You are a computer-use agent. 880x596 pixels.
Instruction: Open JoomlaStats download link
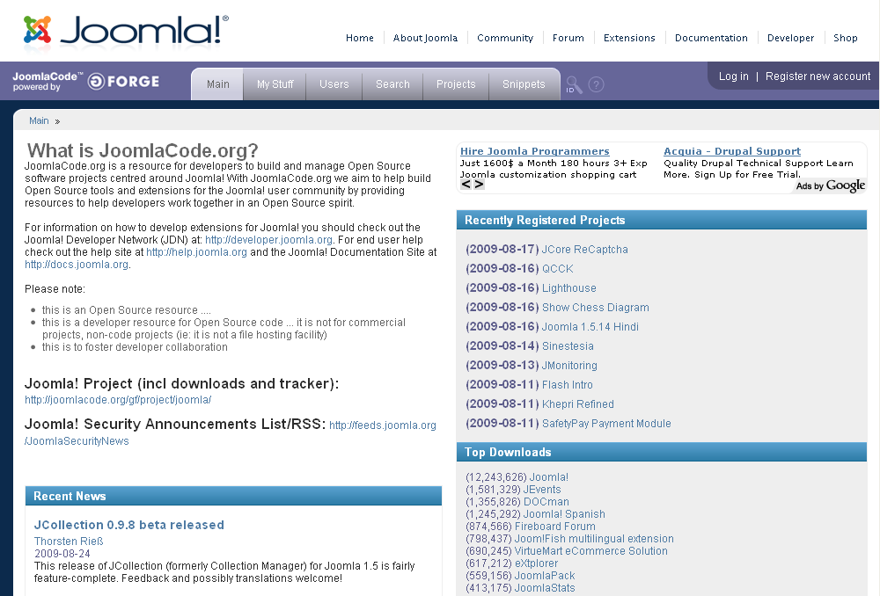coord(545,588)
